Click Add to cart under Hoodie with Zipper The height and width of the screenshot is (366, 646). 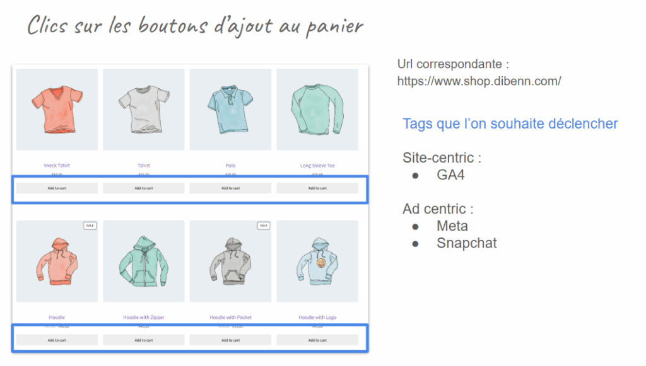click(x=144, y=340)
